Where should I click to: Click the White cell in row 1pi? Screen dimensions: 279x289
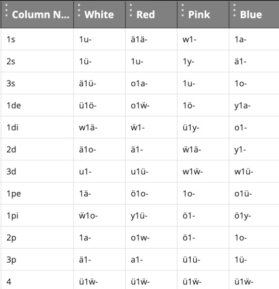(99, 216)
